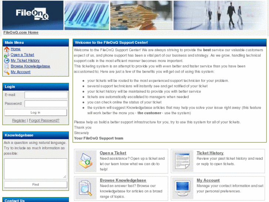The width and height of the screenshot is (269, 202).
Task: Click the FileOnQ logo banner
Action: click(x=33, y=15)
